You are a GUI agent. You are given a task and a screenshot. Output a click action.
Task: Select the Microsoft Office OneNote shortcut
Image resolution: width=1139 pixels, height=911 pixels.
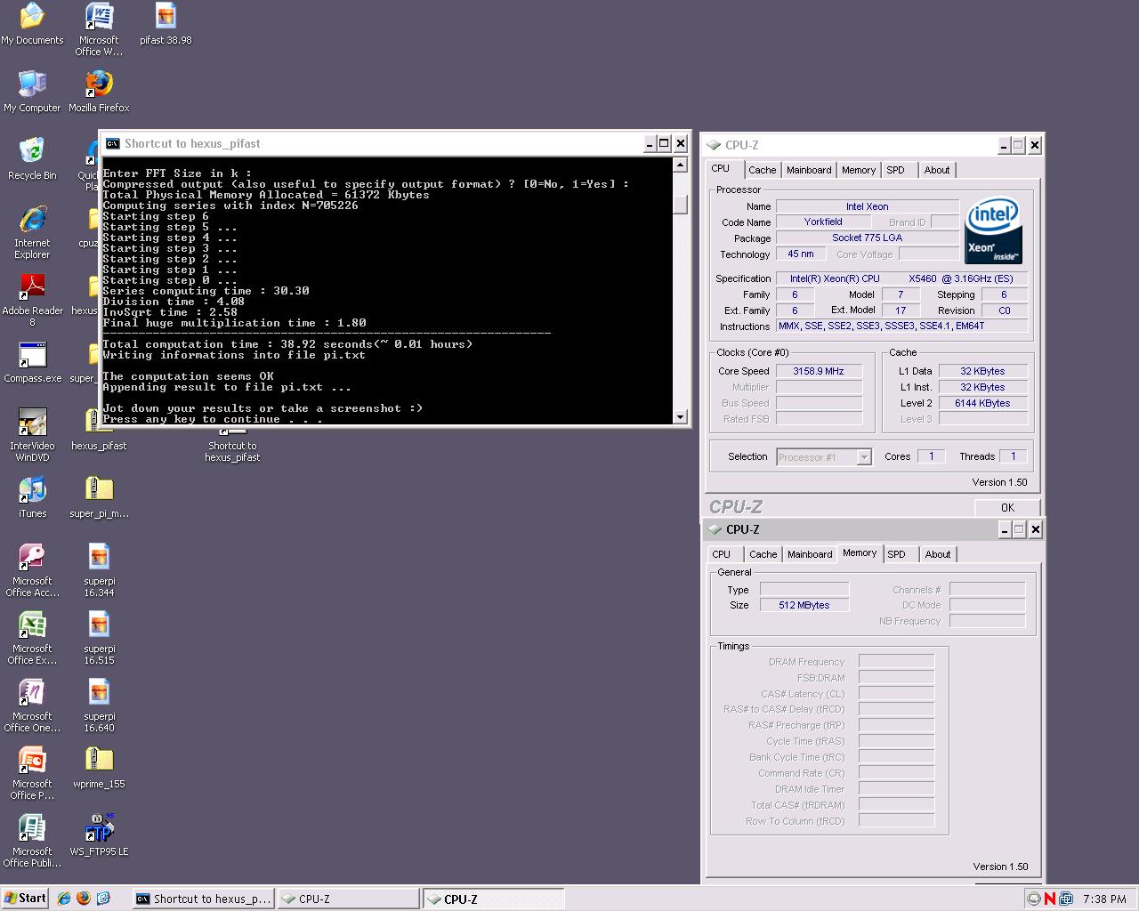(x=32, y=705)
